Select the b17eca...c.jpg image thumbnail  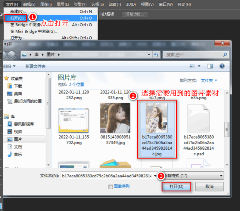pos(156,118)
